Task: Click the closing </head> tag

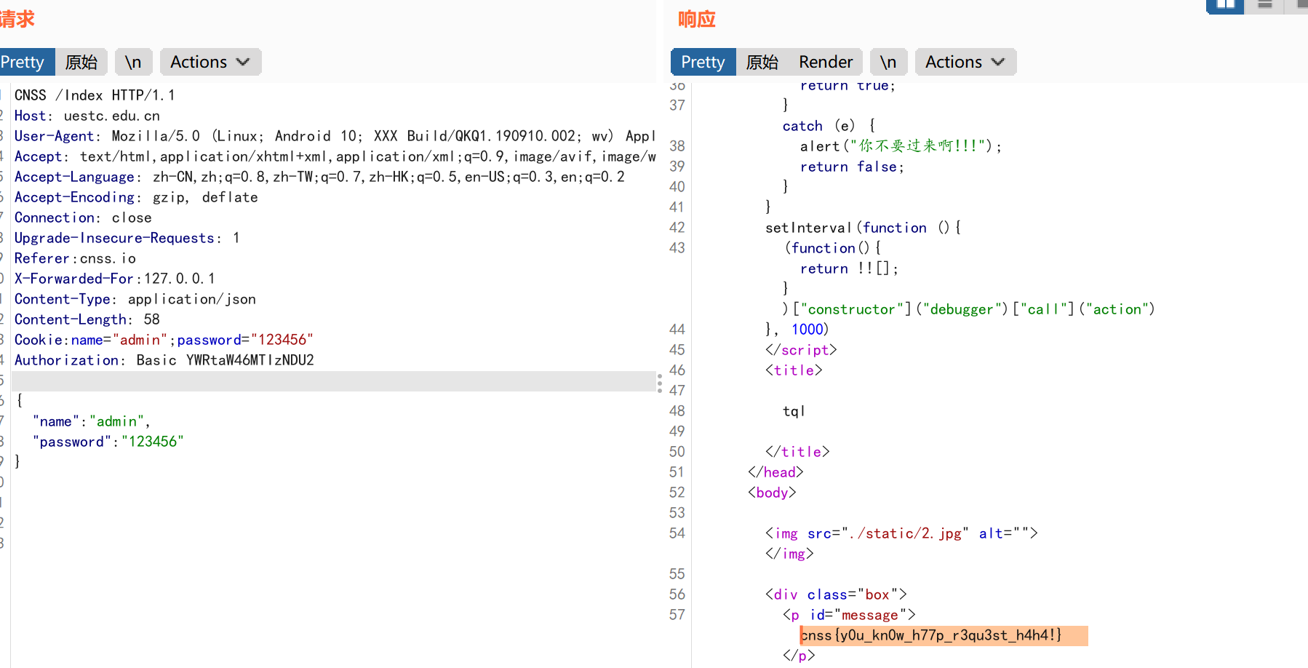Action: click(775, 472)
